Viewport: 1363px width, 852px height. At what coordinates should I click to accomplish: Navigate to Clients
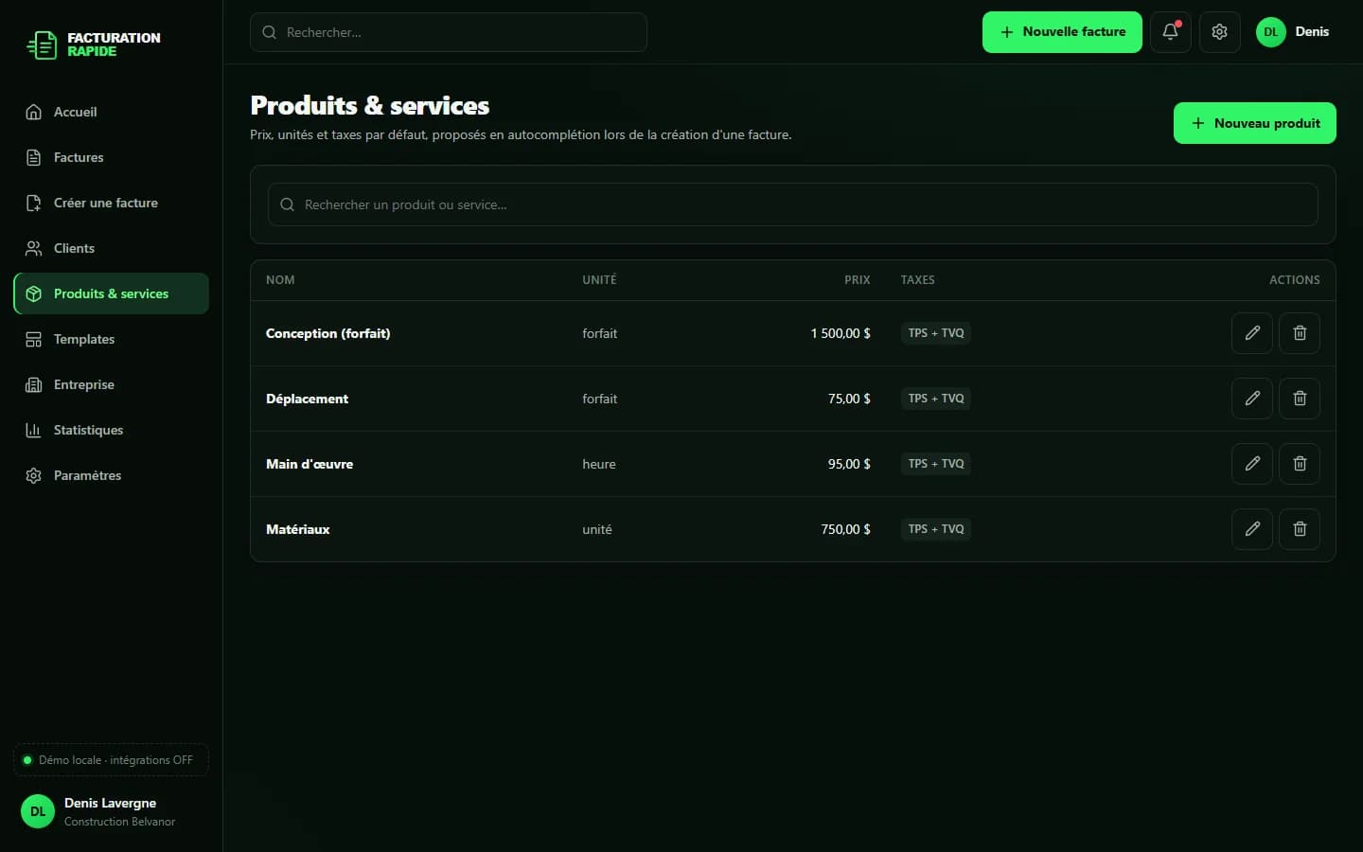point(111,248)
